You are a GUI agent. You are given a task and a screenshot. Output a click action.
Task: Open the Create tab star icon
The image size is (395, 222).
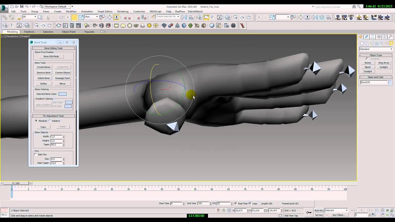click(360, 37)
